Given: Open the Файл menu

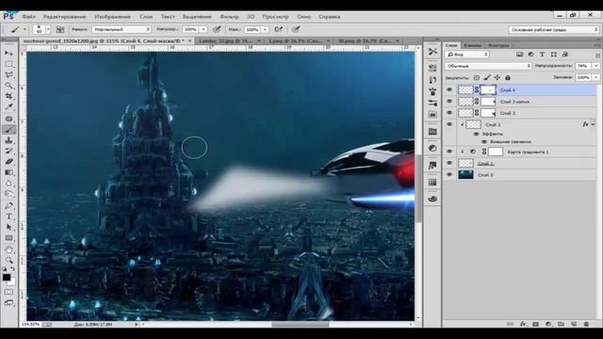Looking at the screenshot, I should pos(29,17).
